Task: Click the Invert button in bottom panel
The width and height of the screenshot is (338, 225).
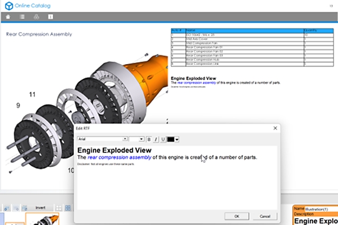Action: (x=40, y=208)
